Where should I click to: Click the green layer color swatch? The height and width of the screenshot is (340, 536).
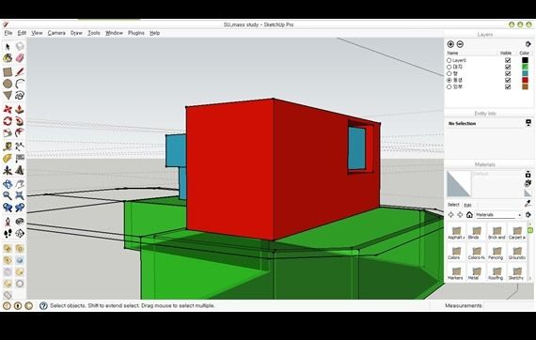[x=525, y=67]
